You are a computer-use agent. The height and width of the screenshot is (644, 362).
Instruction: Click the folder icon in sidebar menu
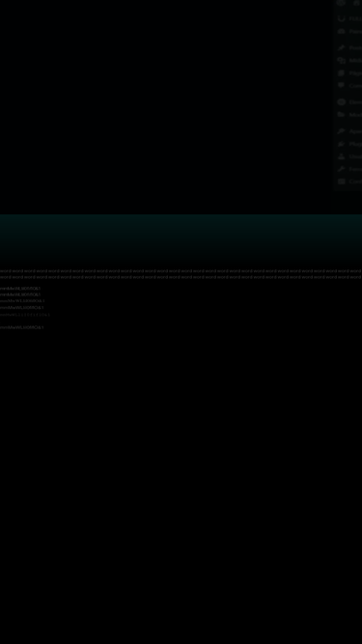(341, 115)
